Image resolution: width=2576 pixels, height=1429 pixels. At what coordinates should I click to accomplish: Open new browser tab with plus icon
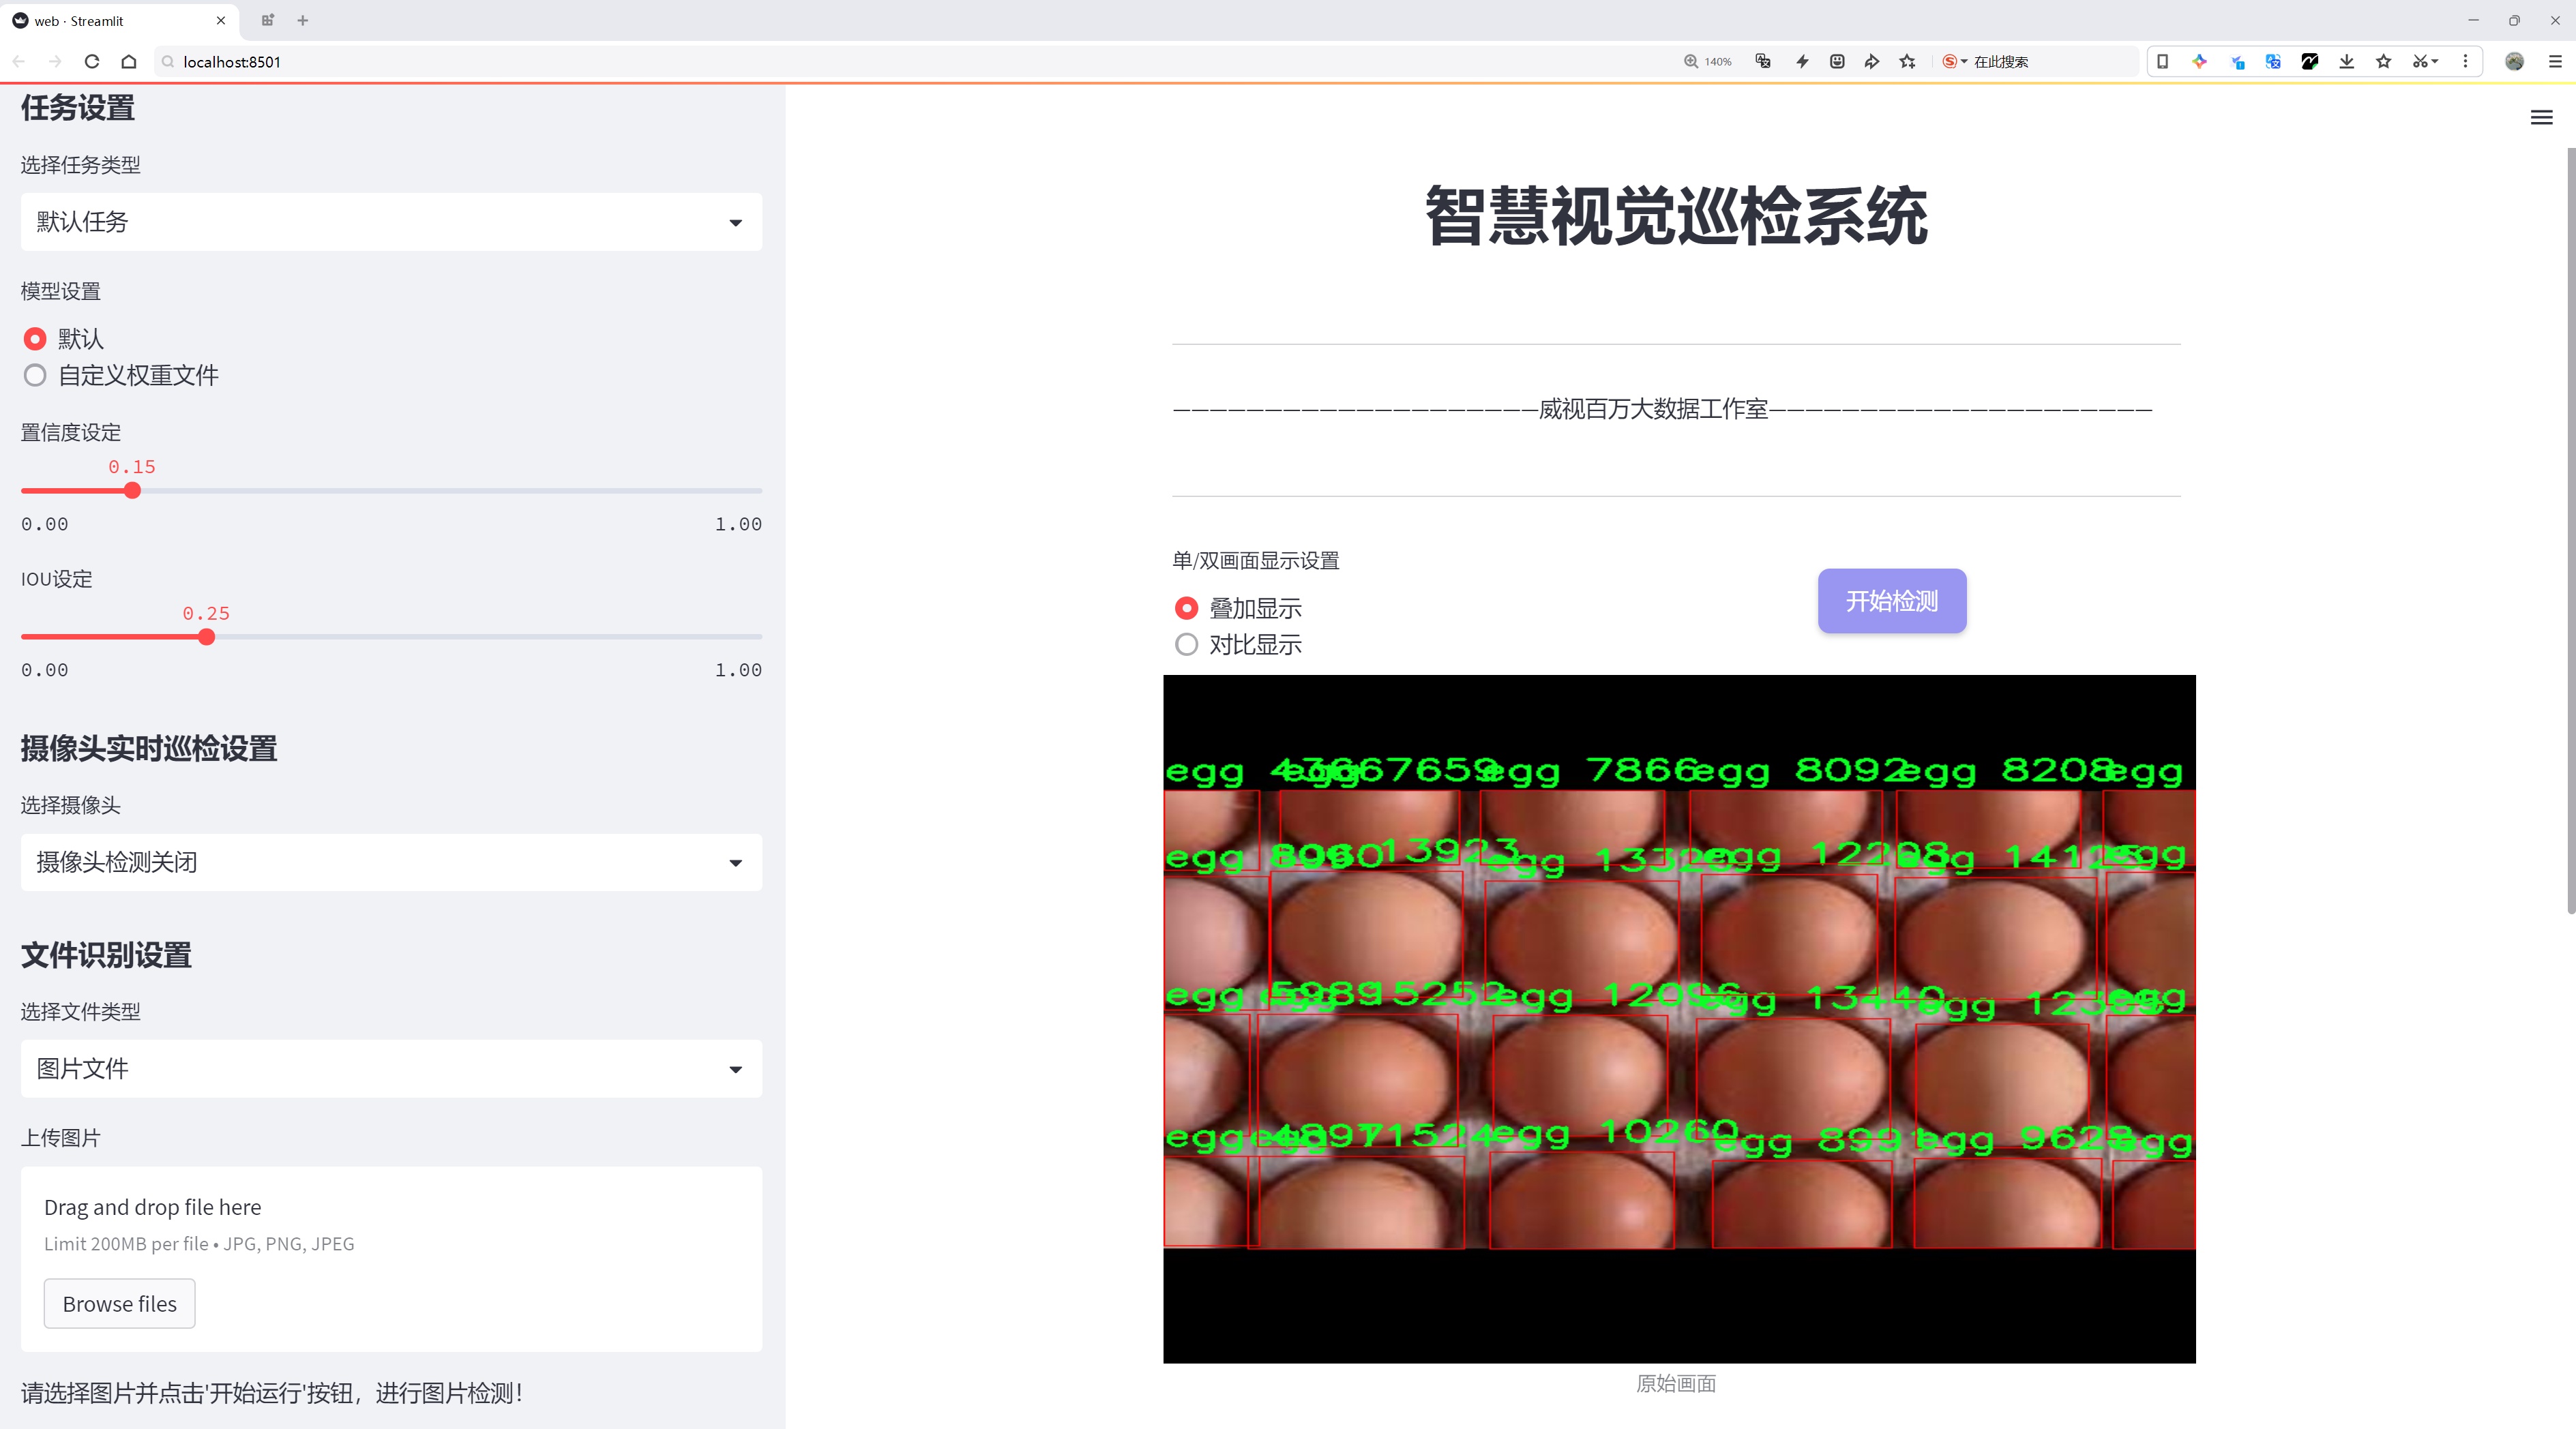coord(303,20)
